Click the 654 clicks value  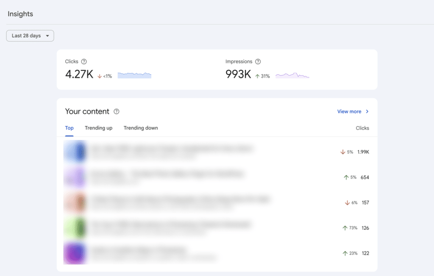tap(365, 178)
